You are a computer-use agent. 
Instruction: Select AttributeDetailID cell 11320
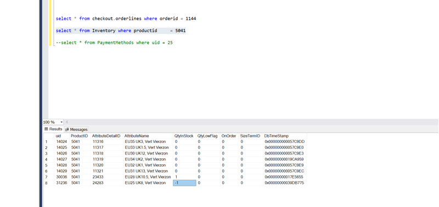106,165
